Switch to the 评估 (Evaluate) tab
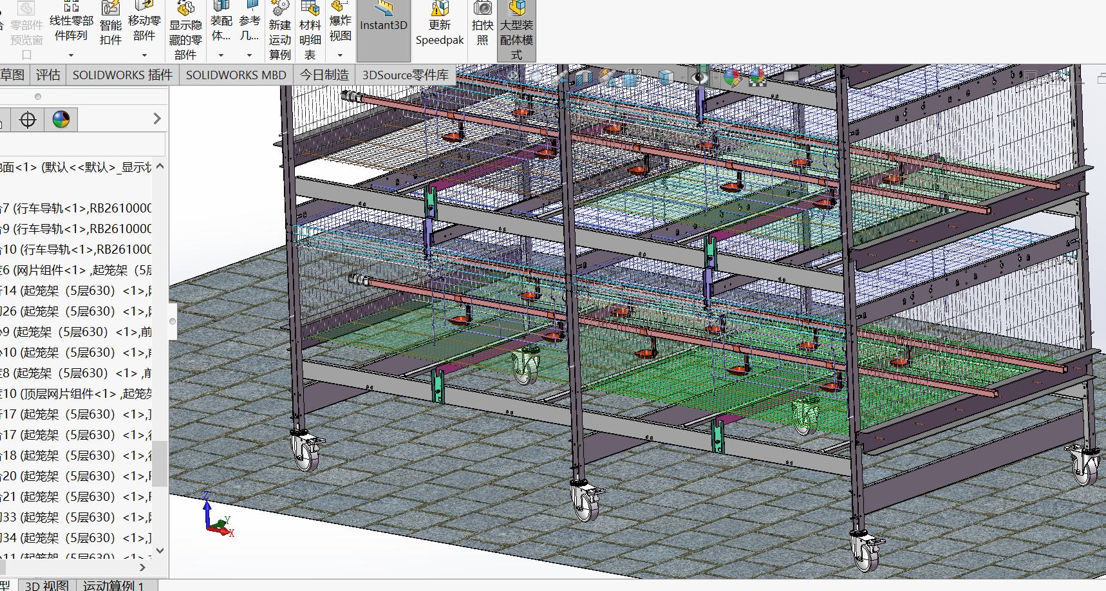1106x591 pixels. click(x=48, y=75)
